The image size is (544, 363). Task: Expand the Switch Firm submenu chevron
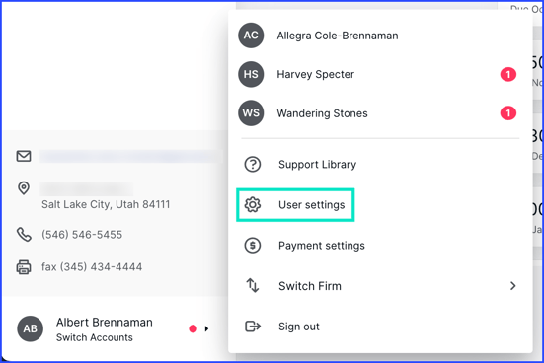pyautogui.click(x=513, y=286)
